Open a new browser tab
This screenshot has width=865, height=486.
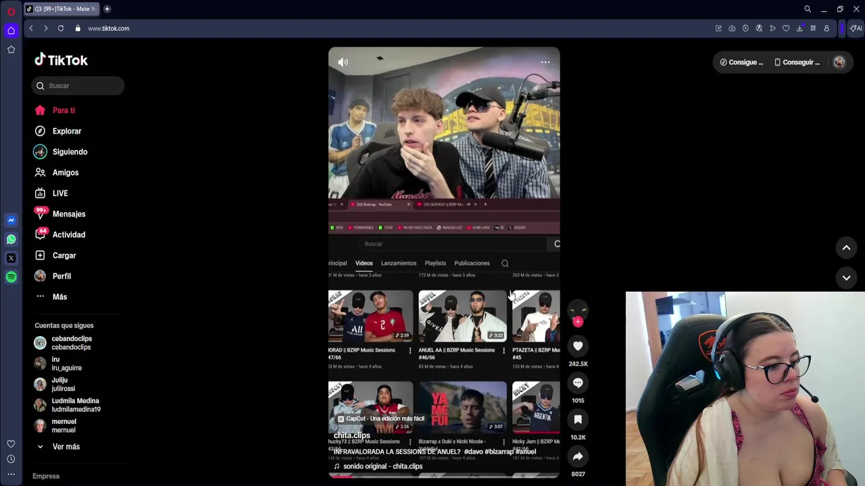pos(107,9)
